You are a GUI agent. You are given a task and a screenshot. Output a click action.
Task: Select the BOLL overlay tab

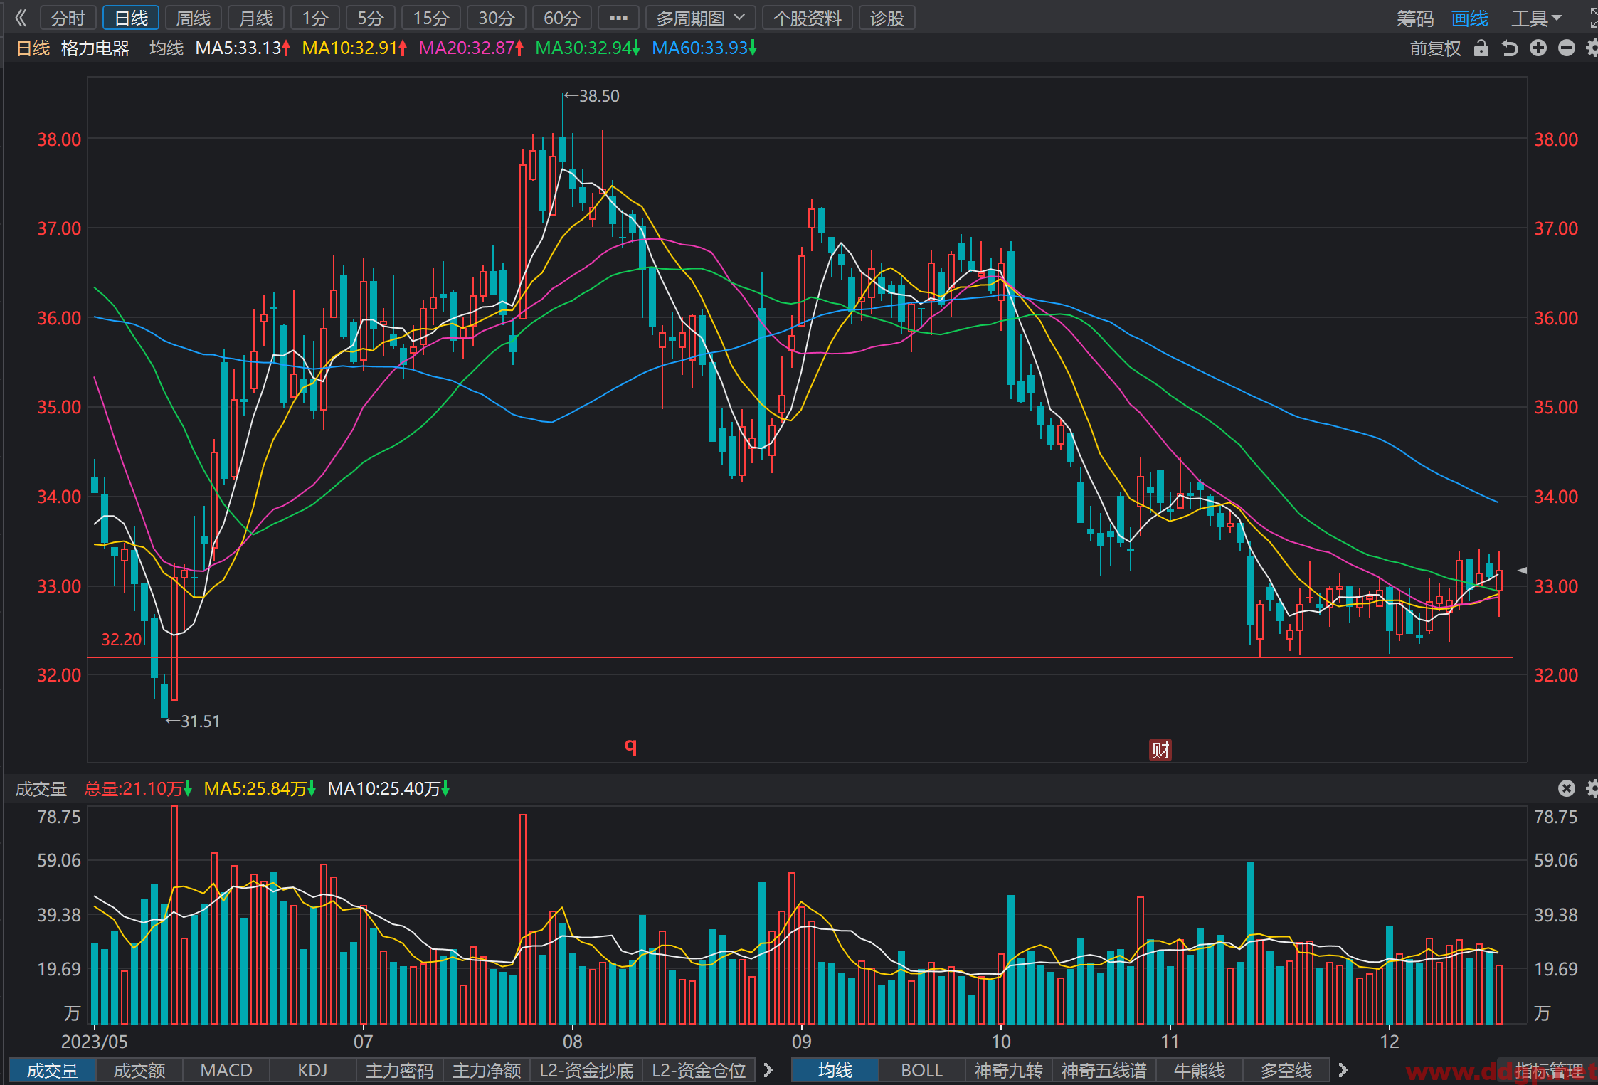click(x=921, y=1070)
